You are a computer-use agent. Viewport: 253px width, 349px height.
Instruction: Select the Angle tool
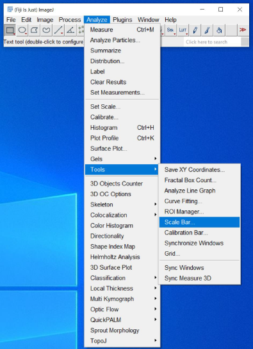click(x=70, y=30)
